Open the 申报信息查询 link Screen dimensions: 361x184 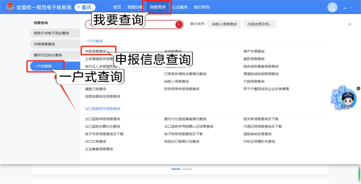pos(96,51)
